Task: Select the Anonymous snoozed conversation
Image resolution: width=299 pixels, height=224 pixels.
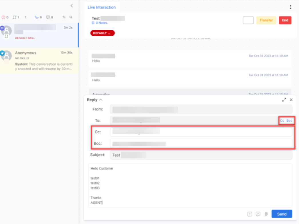Action: (39, 61)
